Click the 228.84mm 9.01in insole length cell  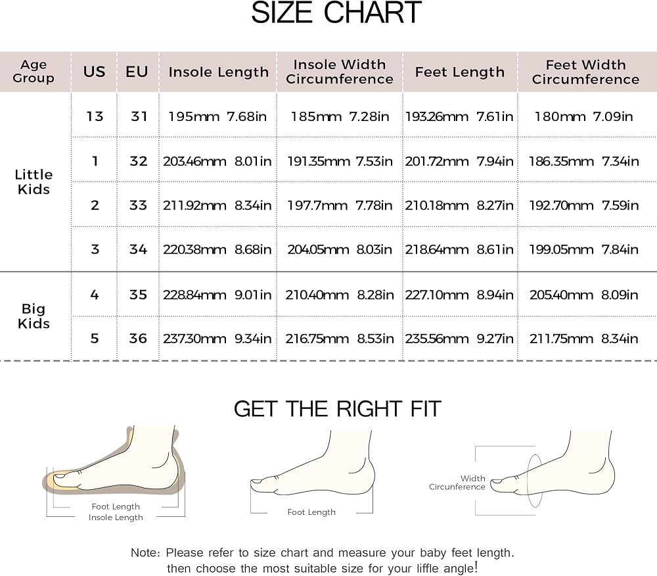[x=217, y=295]
